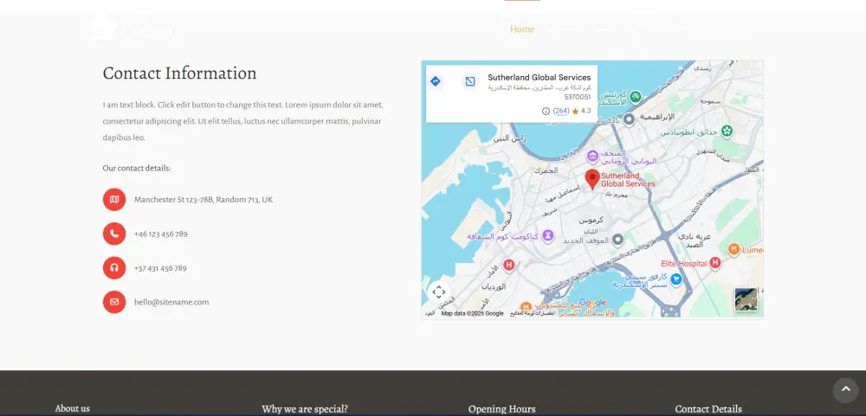Click the red phone icon
The image size is (866, 416).
point(114,234)
